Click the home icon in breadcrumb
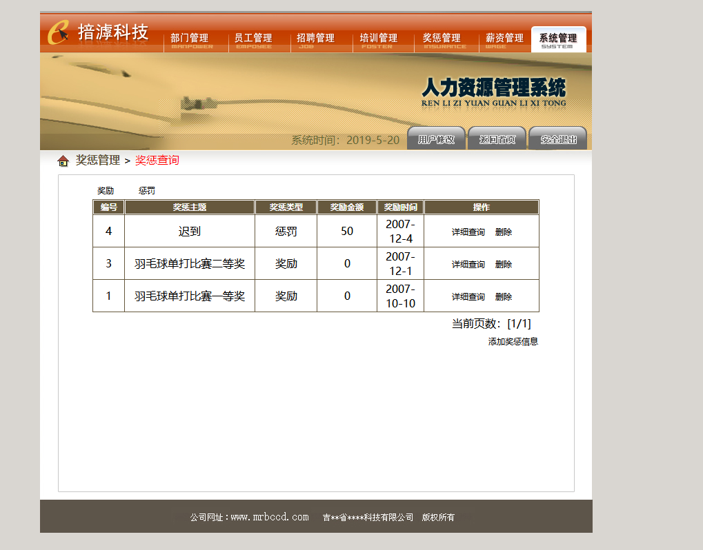703x550 pixels. (63, 161)
